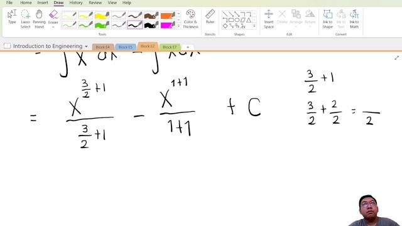Choose the green medium pen
The image size is (402, 226).
coord(85,25)
